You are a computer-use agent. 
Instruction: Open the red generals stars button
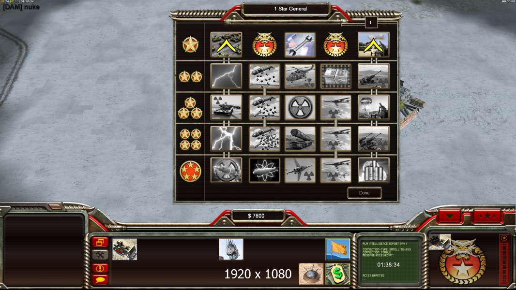pyautogui.click(x=487, y=216)
